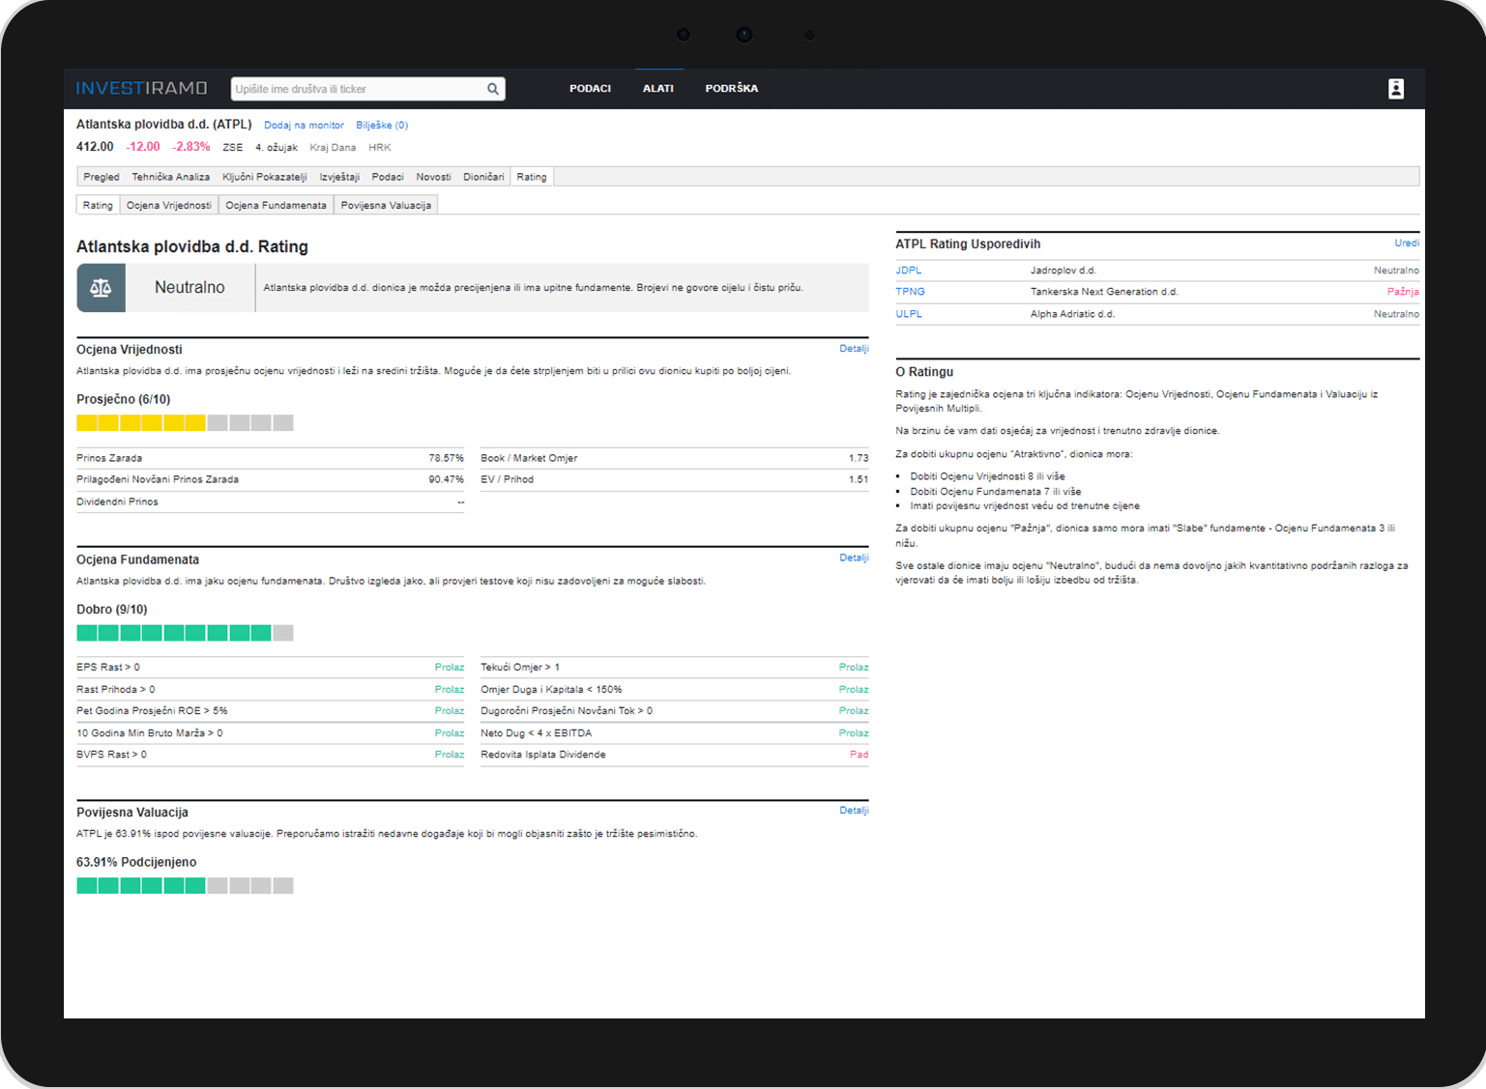1486x1089 pixels.
Task: Select the main Rating tab
Action: (532, 177)
